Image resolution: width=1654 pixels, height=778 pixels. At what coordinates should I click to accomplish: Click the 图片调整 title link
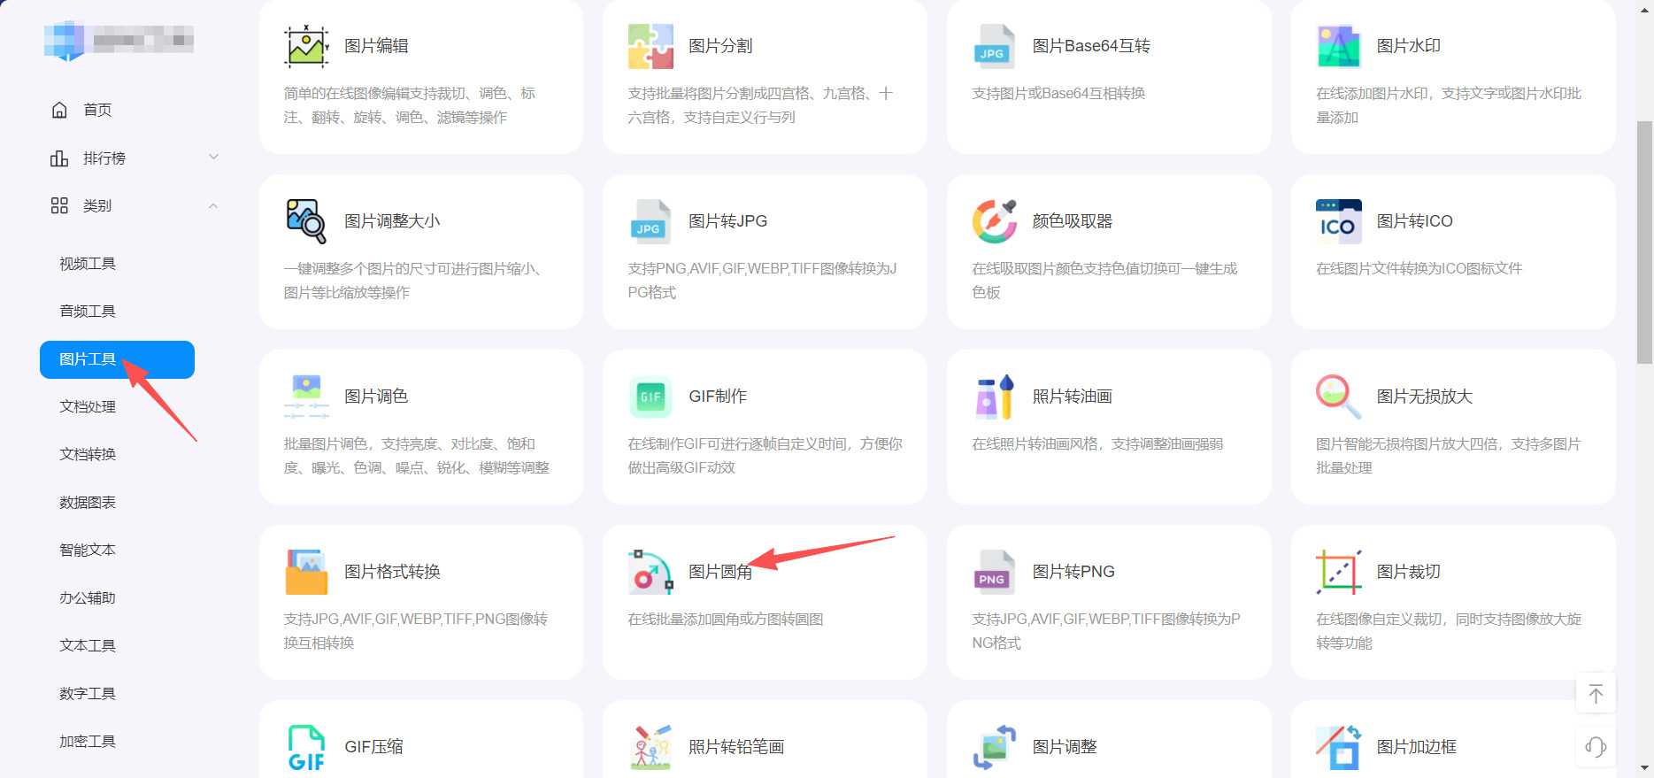1065,747
